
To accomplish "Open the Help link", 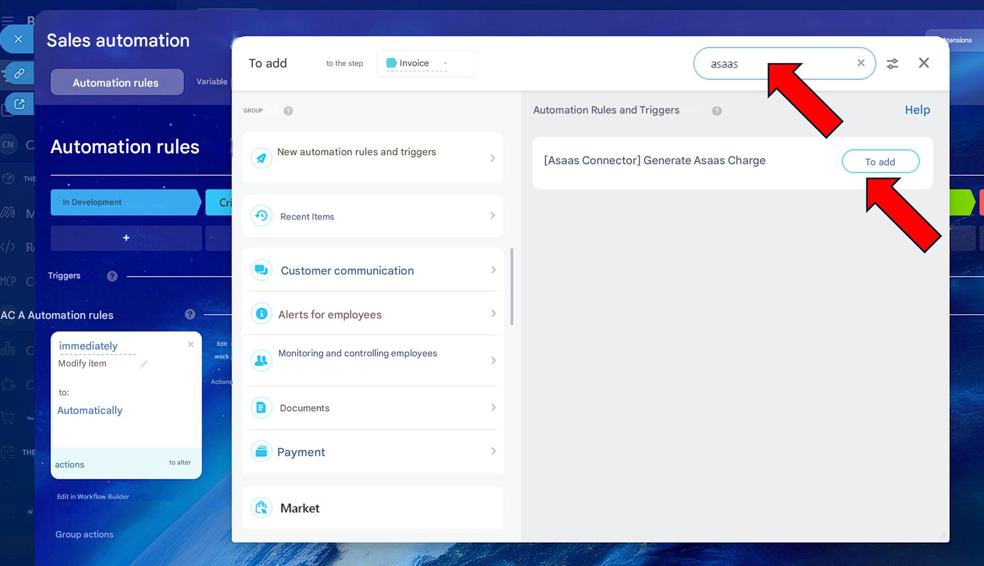I will pyautogui.click(x=917, y=110).
